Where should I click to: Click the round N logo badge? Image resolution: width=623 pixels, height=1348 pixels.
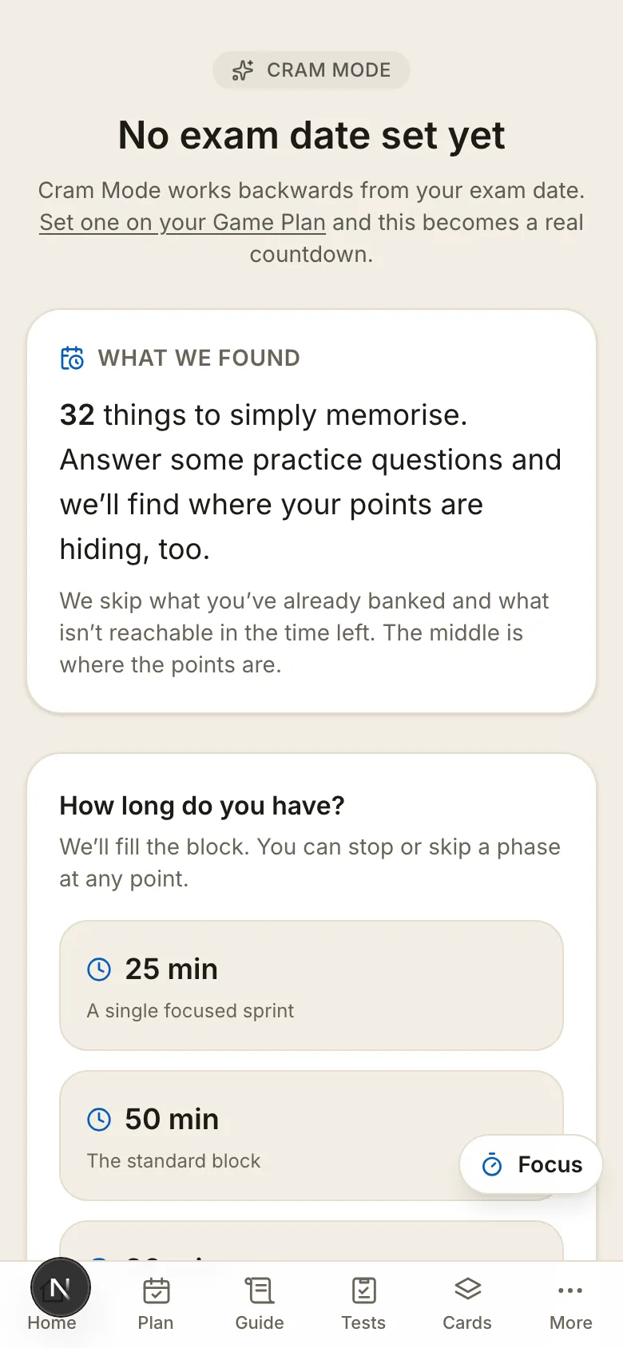[61, 1287]
